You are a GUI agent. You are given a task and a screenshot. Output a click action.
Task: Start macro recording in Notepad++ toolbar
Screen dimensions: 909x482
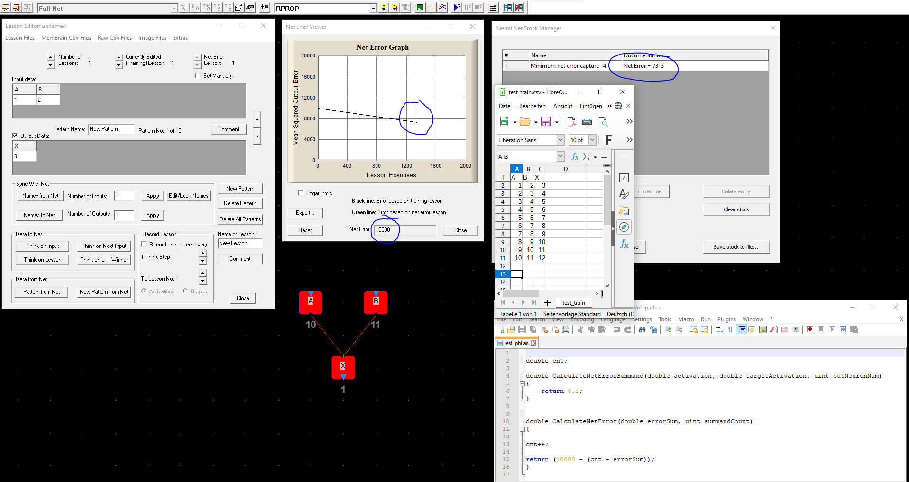pos(810,329)
